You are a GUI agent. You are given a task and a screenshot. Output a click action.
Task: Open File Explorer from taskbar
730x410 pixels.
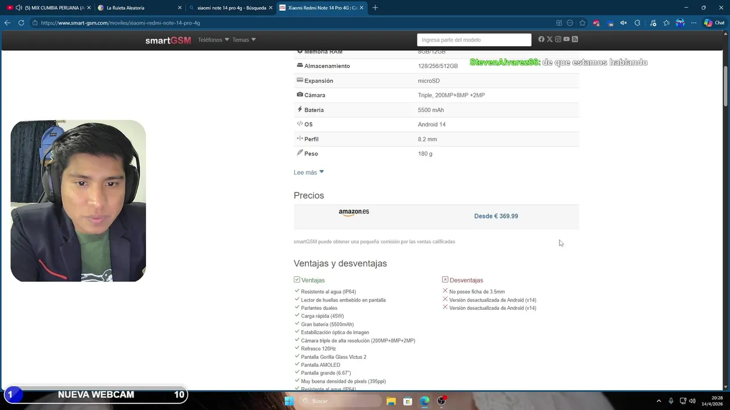tap(391, 401)
